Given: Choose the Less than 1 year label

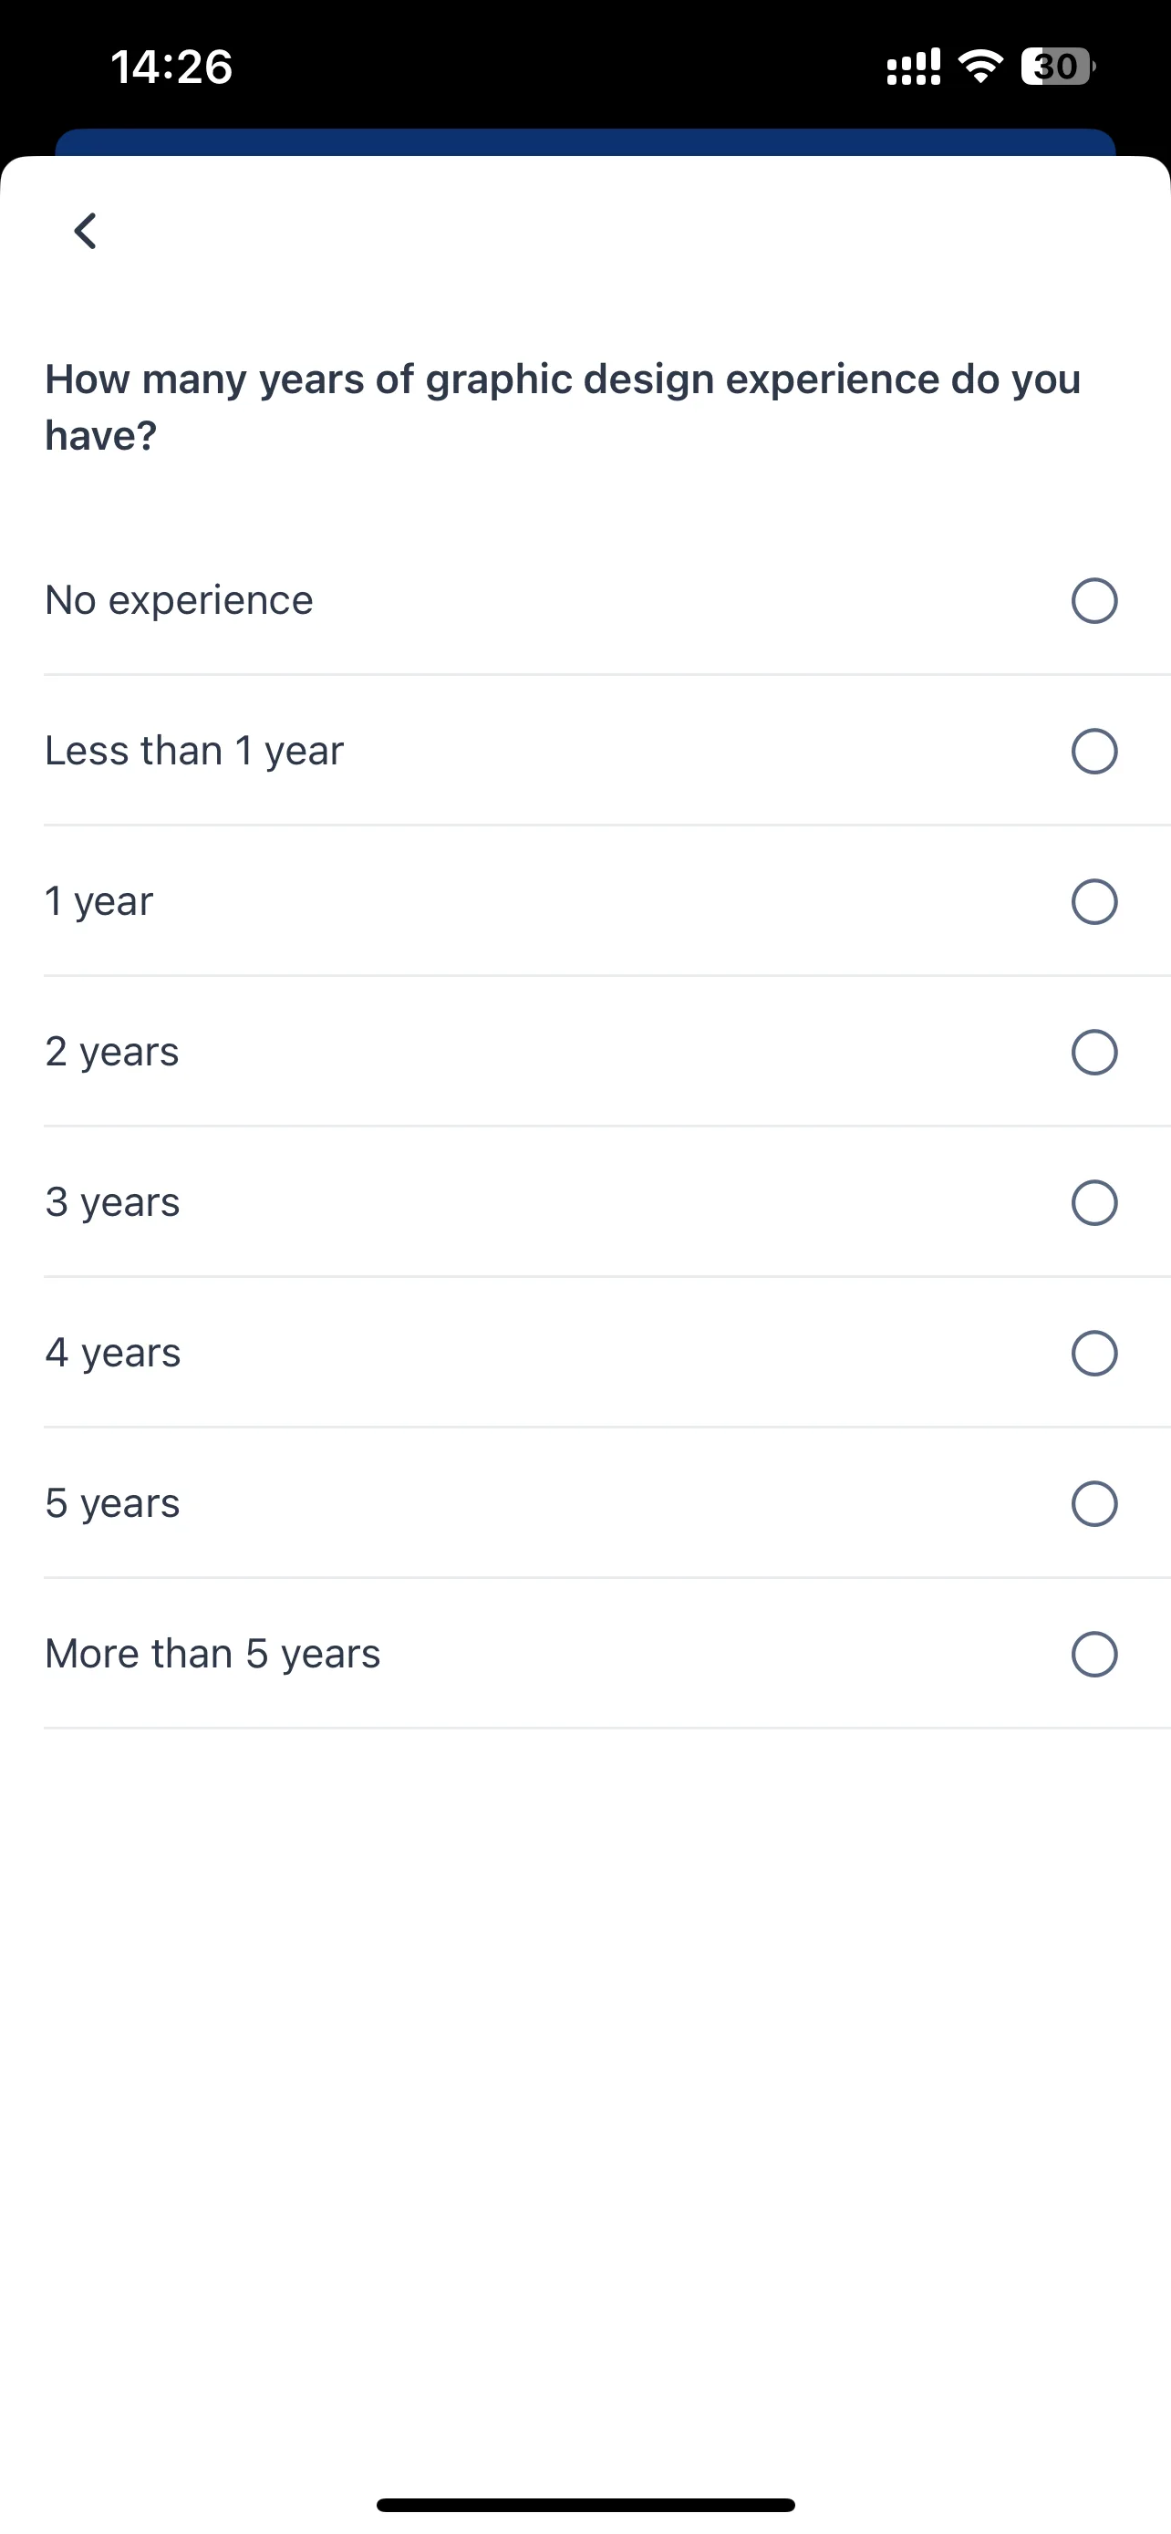Looking at the screenshot, I should (x=194, y=752).
